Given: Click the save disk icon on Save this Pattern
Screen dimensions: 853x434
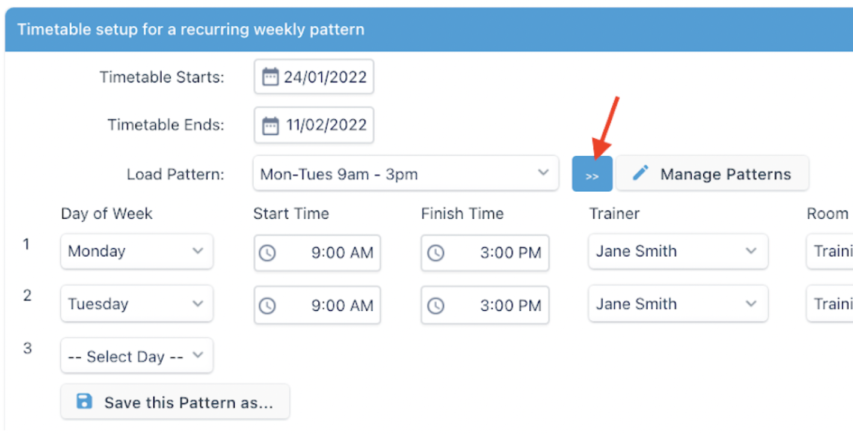Looking at the screenshot, I should click(x=84, y=401).
